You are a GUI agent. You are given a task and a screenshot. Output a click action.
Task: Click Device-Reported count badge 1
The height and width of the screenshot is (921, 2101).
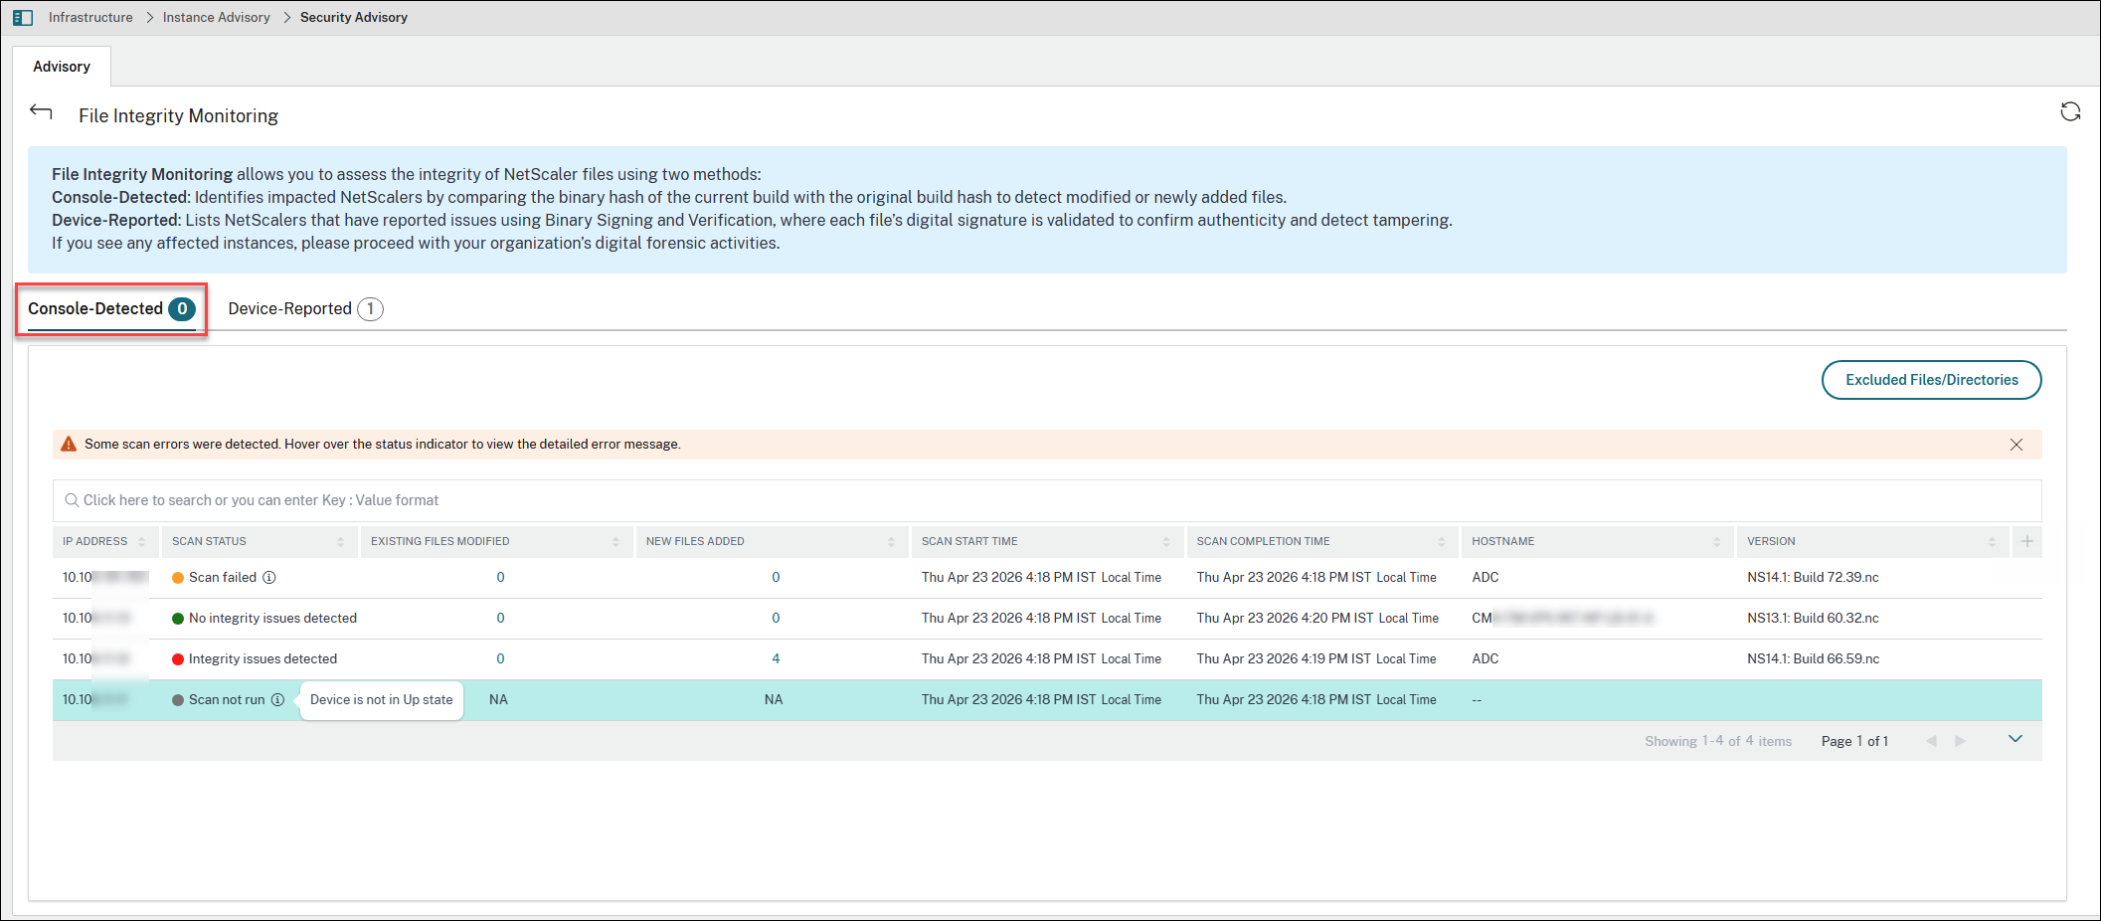[370, 309]
